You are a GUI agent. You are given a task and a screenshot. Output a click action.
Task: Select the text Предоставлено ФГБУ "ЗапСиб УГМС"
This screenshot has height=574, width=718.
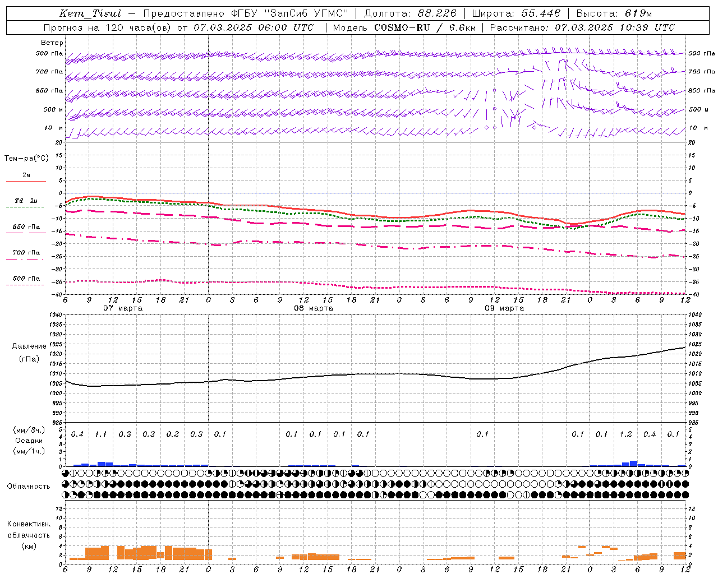point(246,14)
